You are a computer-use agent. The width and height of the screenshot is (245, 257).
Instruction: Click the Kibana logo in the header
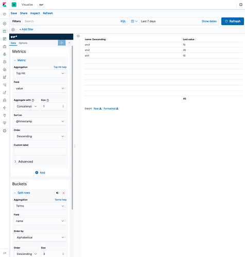point(5,5)
